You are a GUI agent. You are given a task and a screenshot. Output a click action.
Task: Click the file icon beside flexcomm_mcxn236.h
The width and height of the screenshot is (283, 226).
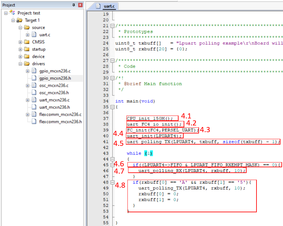(34, 122)
